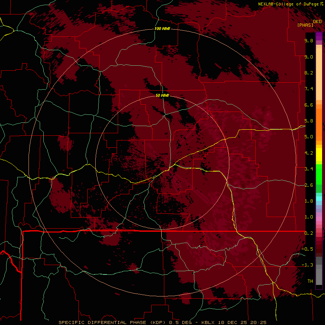Click the 0.2 scale value
The height and width of the screenshot is (325, 325).
(309, 233)
